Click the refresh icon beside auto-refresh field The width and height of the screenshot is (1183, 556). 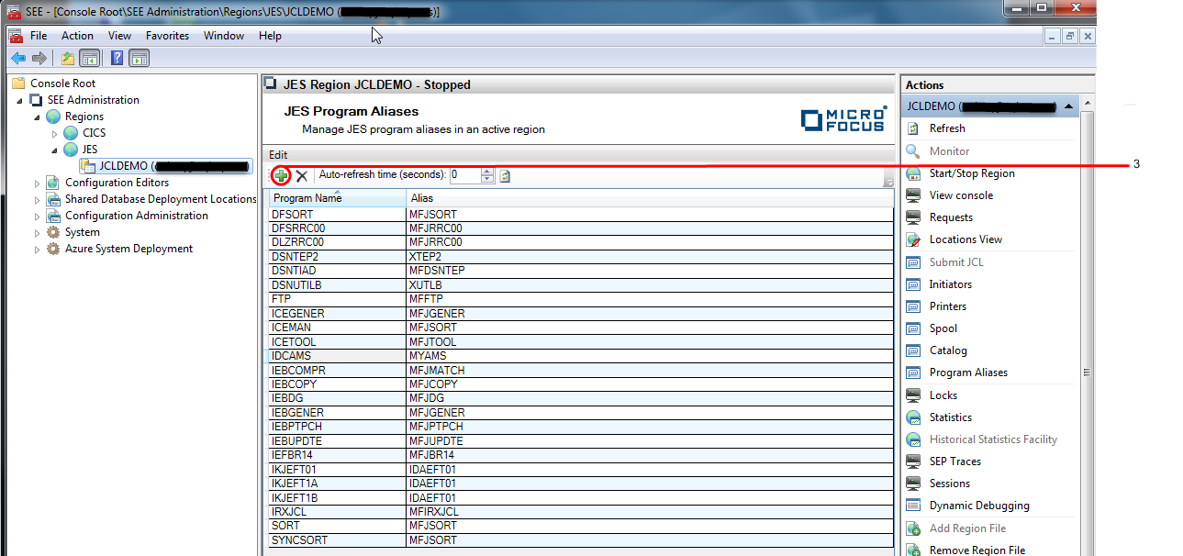tap(505, 175)
